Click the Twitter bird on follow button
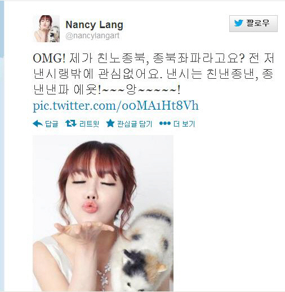 (238, 23)
